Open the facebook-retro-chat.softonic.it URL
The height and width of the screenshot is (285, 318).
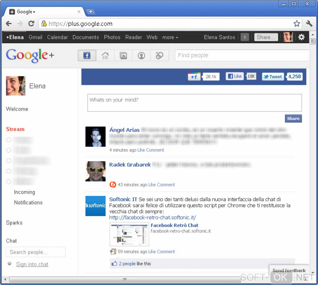(152, 217)
